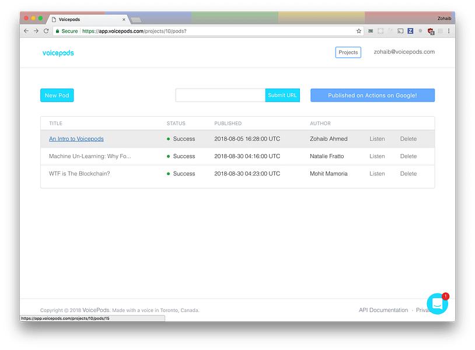Screen dimensions: 475x350
Task: Create a New Pod
Action: tap(57, 95)
